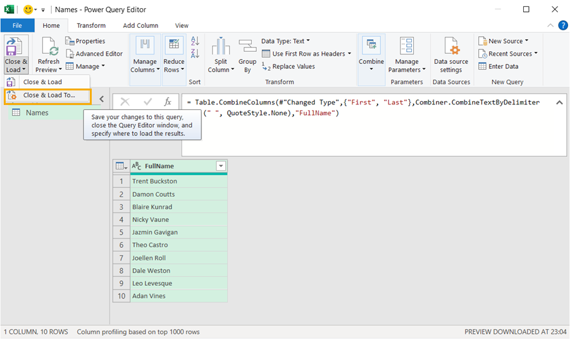Select cell Joellen Roll
The width and height of the screenshot is (570, 339).
(x=179, y=258)
